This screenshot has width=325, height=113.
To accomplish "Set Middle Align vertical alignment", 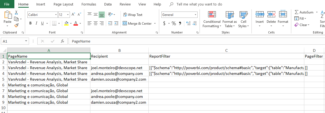I will (x=96, y=15).
